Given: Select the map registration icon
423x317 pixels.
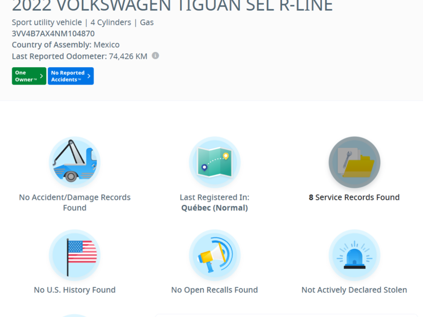Looking at the screenshot, I should tap(214, 162).
